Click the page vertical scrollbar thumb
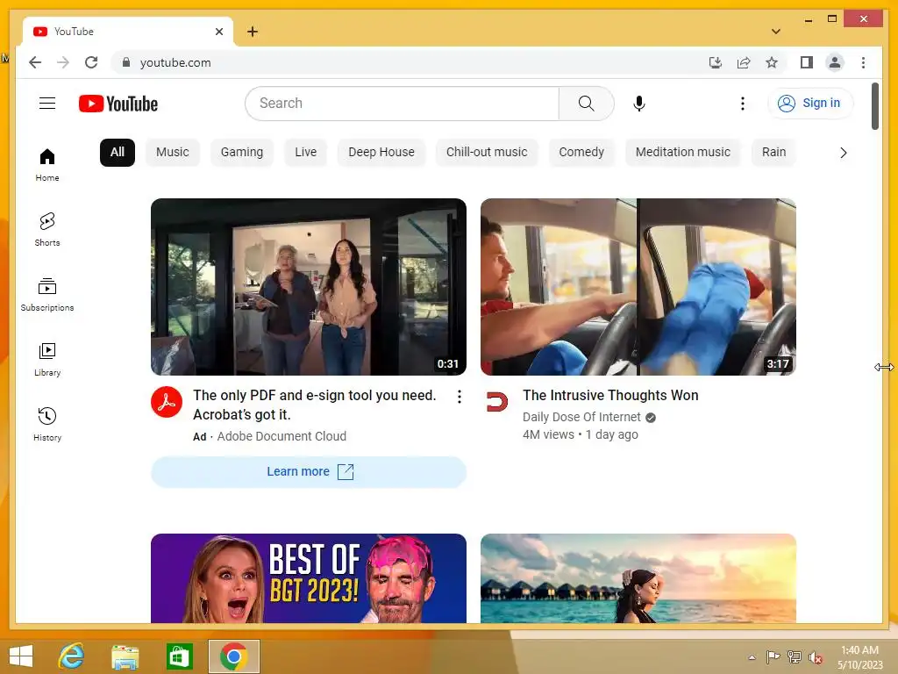Screen dimensions: 898x674 click(874, 106)
